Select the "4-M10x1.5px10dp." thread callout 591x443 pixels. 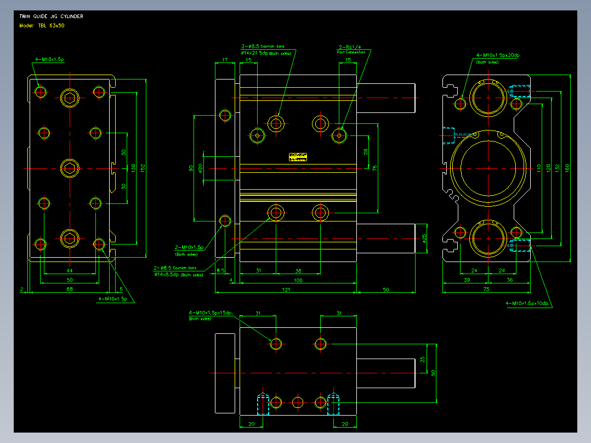point(527,303)
